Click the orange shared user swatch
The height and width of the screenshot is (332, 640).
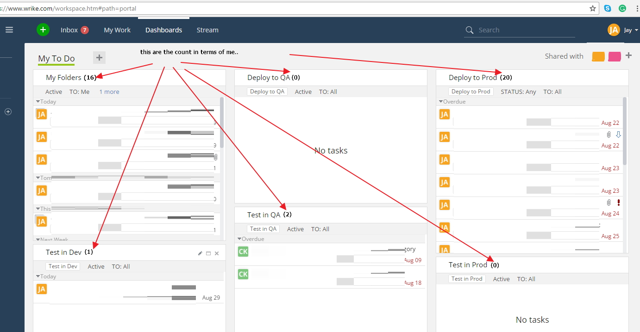[598, 56]
